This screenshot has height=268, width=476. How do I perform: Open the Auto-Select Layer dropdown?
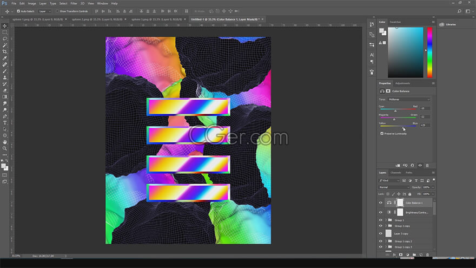click(45, 11)
